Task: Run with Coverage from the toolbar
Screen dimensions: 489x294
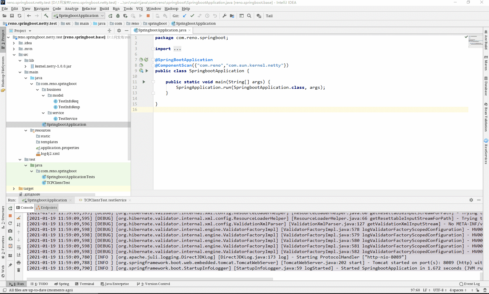Action: (125, 16)
